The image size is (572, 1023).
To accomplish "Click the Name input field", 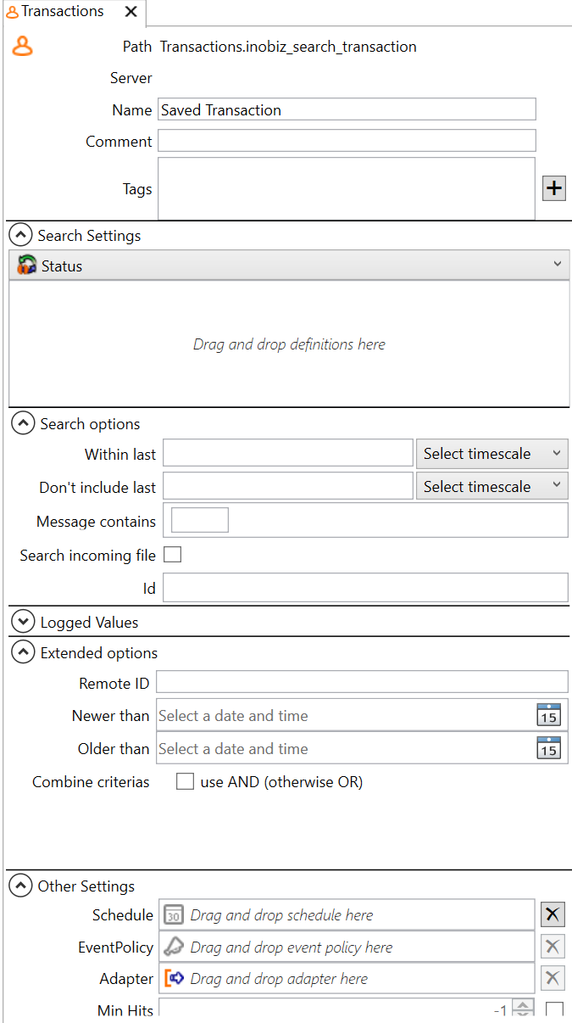I will 347,109.
